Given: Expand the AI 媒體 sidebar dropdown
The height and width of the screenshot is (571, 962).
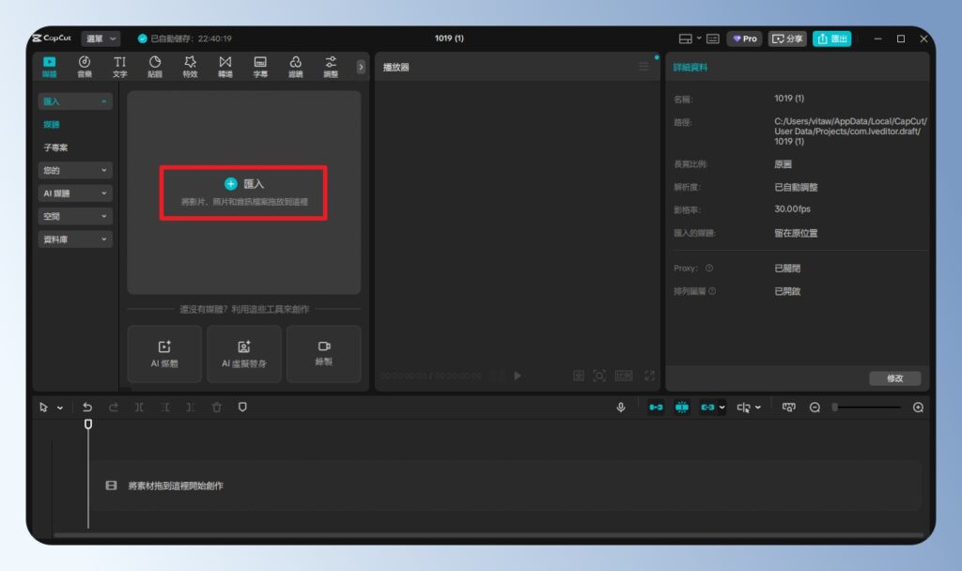Looking at the screenshot, I should [x=75, y=193].
